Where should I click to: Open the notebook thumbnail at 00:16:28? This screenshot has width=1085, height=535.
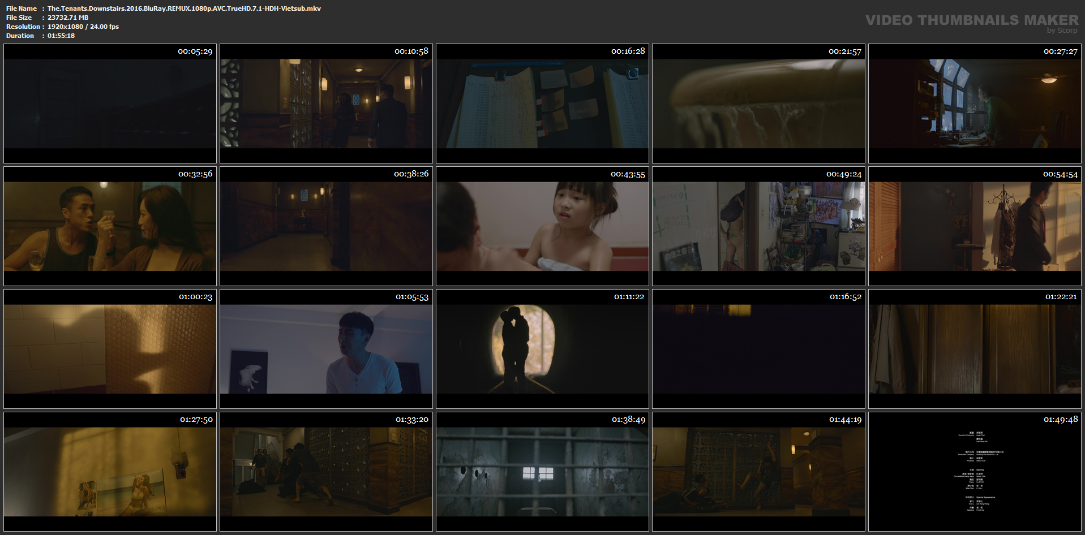click(x=542, y=103)
